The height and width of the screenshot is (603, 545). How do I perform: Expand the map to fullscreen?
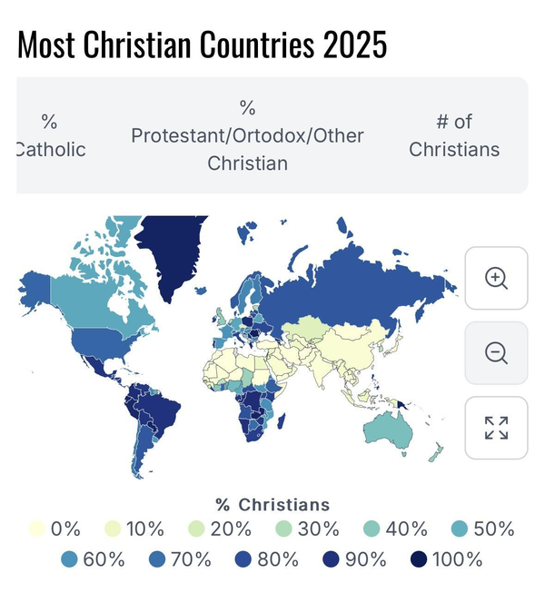tap(496, 428)
